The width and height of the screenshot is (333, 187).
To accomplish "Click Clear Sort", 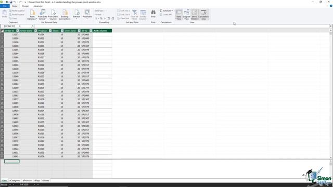I will point(123,19).
